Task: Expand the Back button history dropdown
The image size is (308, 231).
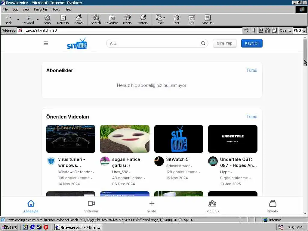Action: [x=18, y=20]
